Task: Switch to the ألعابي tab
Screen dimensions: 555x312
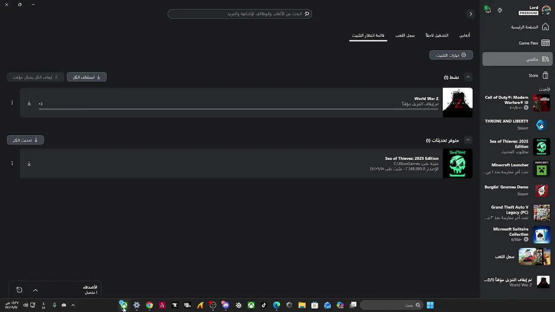Action: click(x=464, y=35)
